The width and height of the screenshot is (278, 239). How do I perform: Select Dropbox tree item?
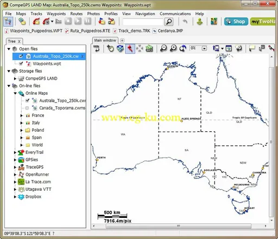pos(33,197)
